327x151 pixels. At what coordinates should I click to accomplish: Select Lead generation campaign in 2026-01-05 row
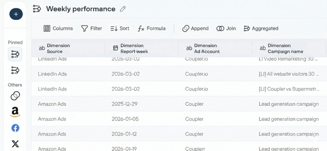[289, 119]
